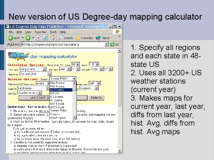214x160 pixels.
Task: Click the region list scroll up arrow
Action: point(74,83)
